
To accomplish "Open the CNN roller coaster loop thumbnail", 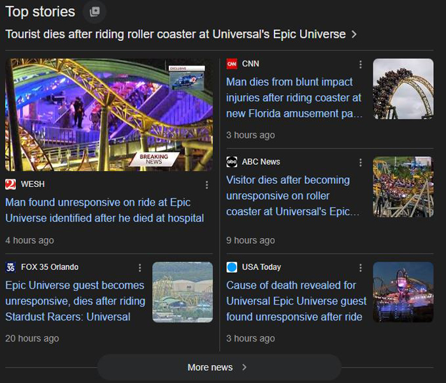I will (x=403, y=89).
